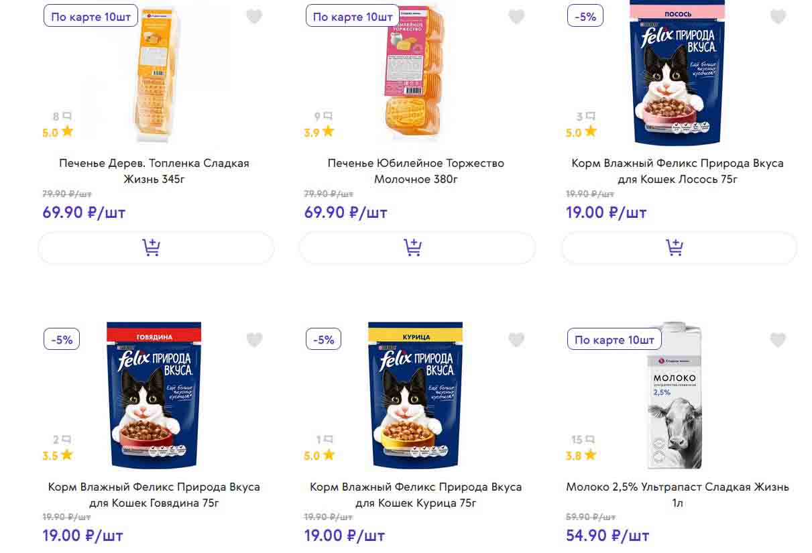
Task: Open the milk carton product image
Action: pyautogui.click(x=674, y=395)
